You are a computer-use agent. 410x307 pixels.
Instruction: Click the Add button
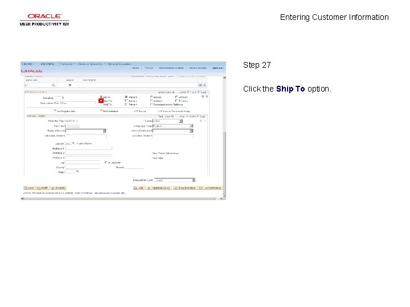pyautogui.click(x=139, y=188)
